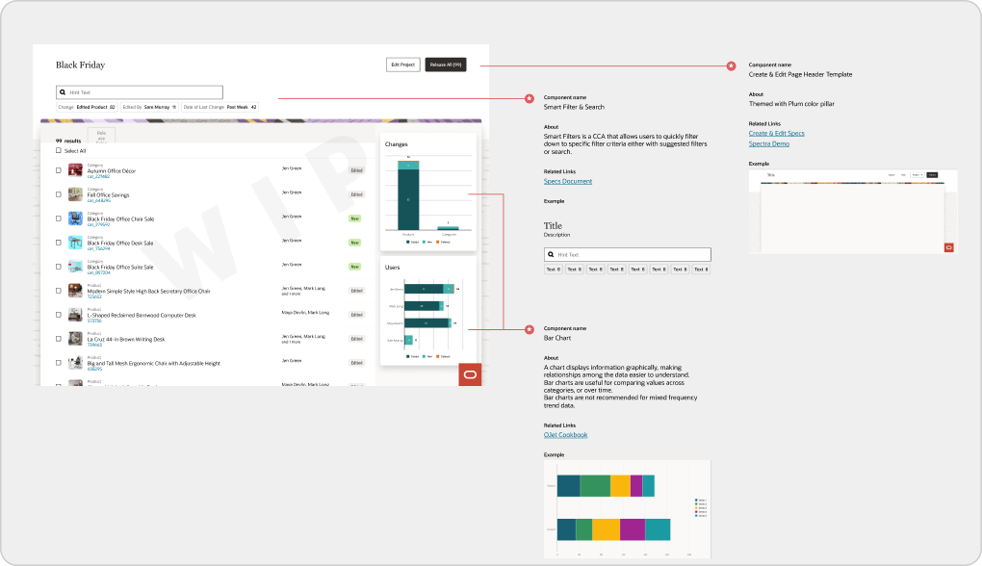This screenshot has height=566, width=982.
Task: Open the Date of Last Change Past Week chip
Action: click(220, 107)
